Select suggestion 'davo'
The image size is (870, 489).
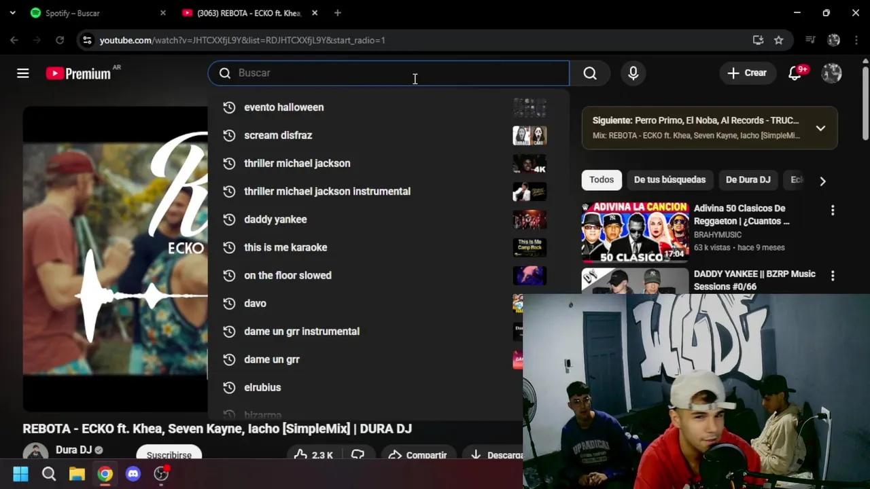(366, 304)
